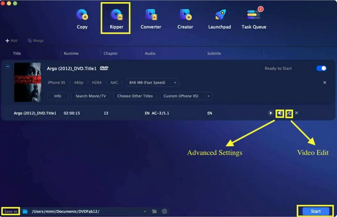Open the Creator module
This screenshot has width=337, height=217.
coord(185,19)
